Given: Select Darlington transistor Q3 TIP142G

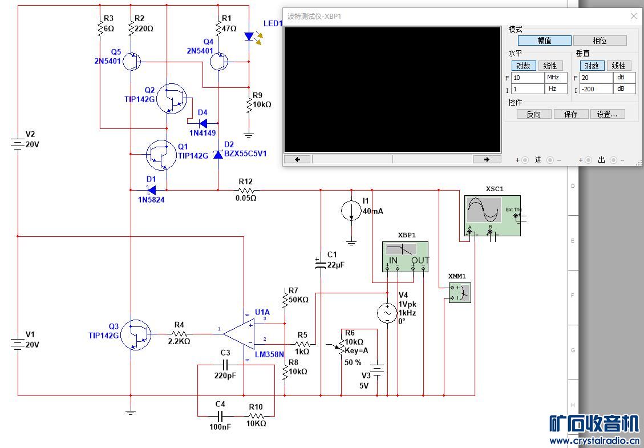Looking at the screenshot, I should tap(136, 335).
